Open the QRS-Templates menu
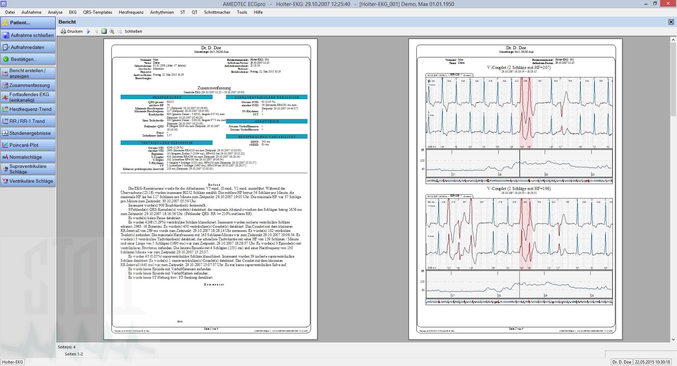The width and height of the screenshot is (677, 366). tap(98, 12)
